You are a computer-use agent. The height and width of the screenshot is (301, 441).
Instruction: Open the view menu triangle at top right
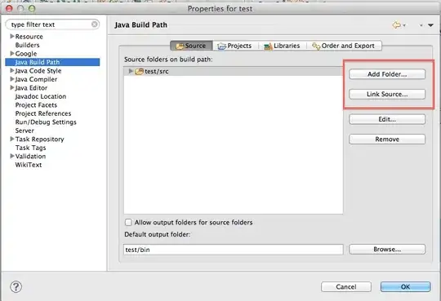430,25
